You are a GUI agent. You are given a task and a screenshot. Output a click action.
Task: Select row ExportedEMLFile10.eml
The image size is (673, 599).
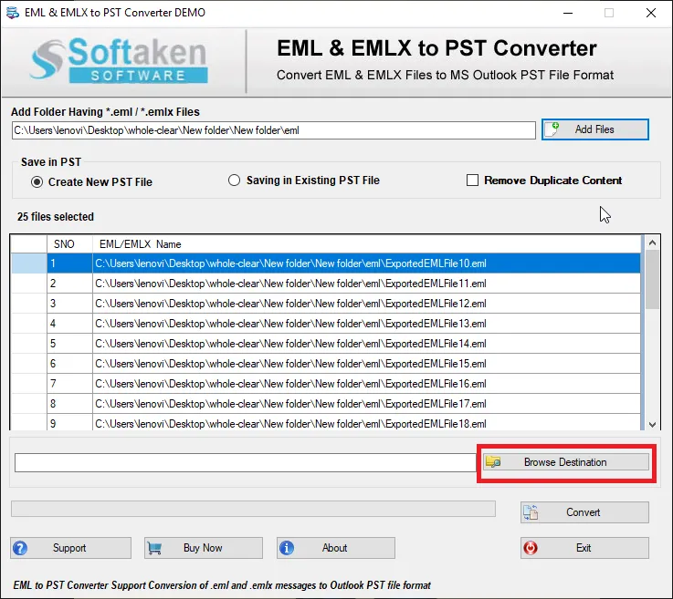click(366, 263)
